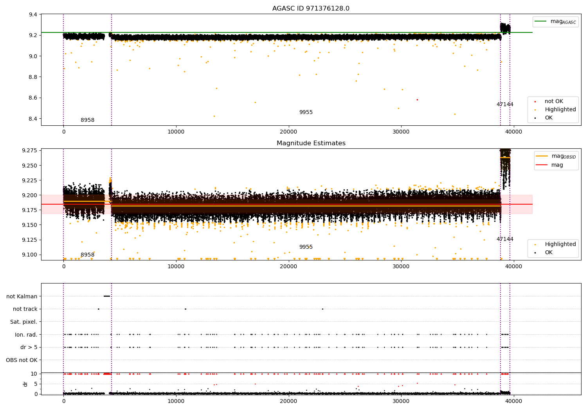Image resolution: width=587 pixels, height=410 pixels.
Task: Click 'OK' entry in top plot's lower legend
Action: tap(549, 118)
